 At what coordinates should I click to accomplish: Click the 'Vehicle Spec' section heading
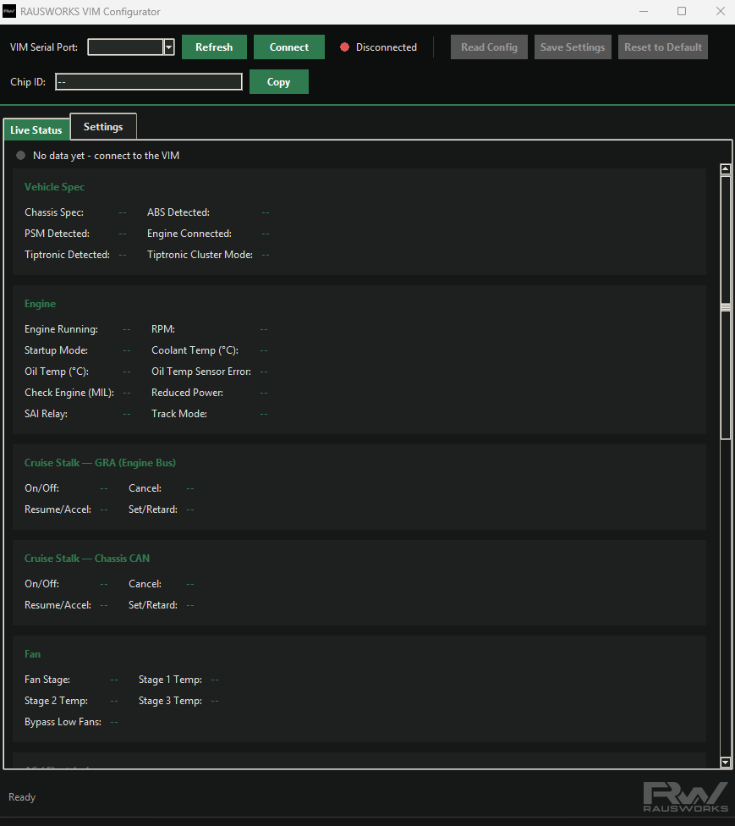point(54,187)
